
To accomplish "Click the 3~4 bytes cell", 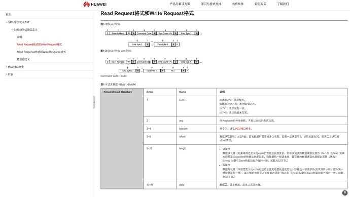I will [160, 129].
